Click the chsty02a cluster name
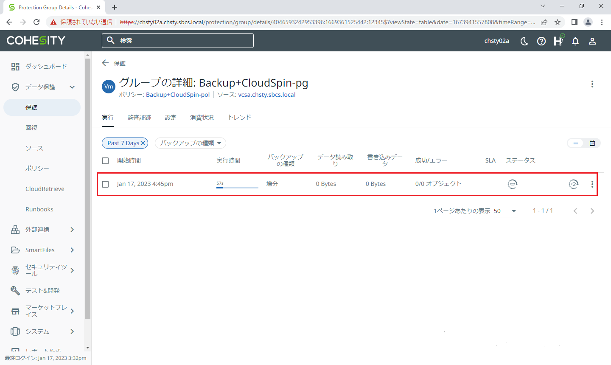 (497, 41)
